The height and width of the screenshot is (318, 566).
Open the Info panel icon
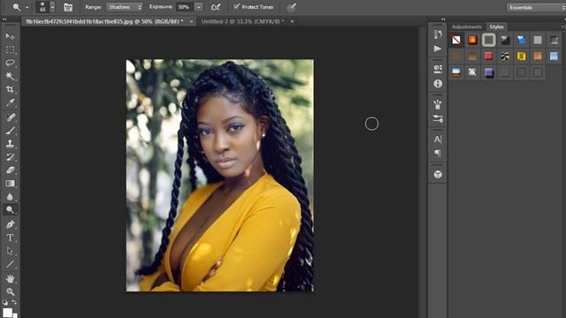(x=438, y=84)
